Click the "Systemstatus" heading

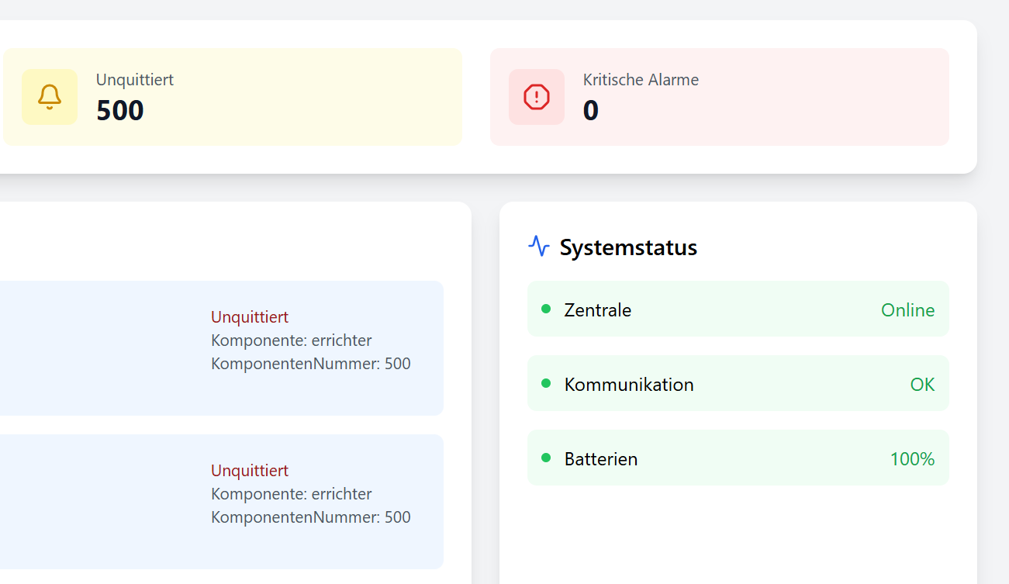(x=628, y=247)
